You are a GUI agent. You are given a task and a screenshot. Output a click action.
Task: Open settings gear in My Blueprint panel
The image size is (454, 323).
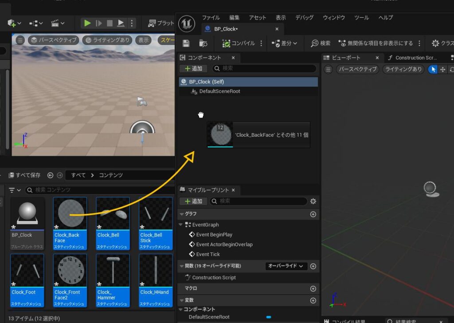coord(313,201)
